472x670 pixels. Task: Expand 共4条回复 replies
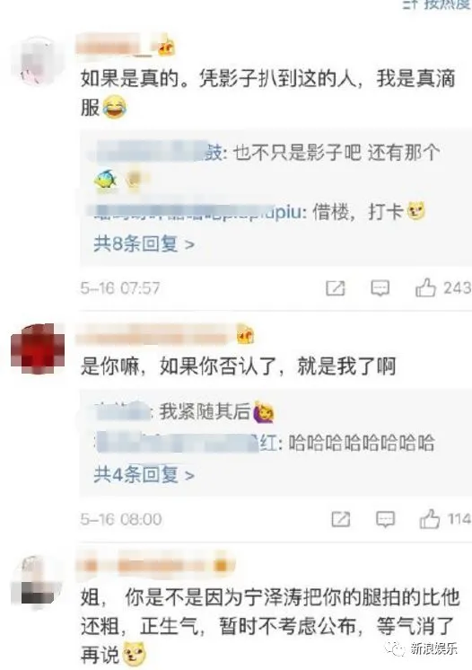tap(144, 475)
